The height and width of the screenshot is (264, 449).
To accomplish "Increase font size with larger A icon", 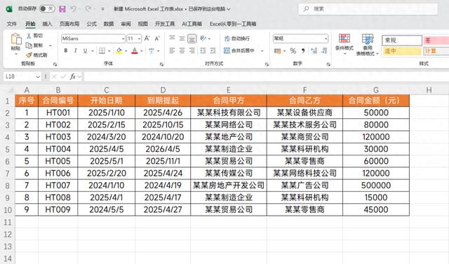I will tap(147, 39).
